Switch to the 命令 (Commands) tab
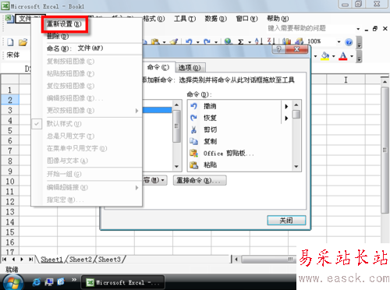This screenshot has height=290, width=390. coord(158,68)
